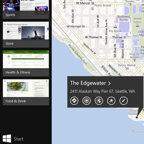Click The Edgewater location pin dot
Screen dimensions: 144x144
point(137,117)
